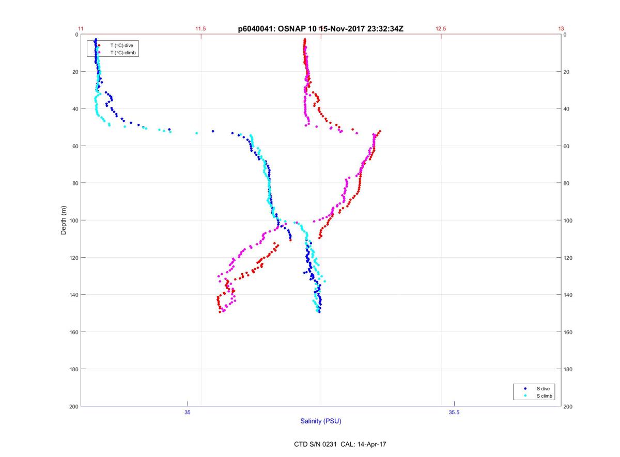Image resolution: width=620 pixels, height=457 pixels.
Task: Click left axis depth tick 20
Action: tap(75, 72)
